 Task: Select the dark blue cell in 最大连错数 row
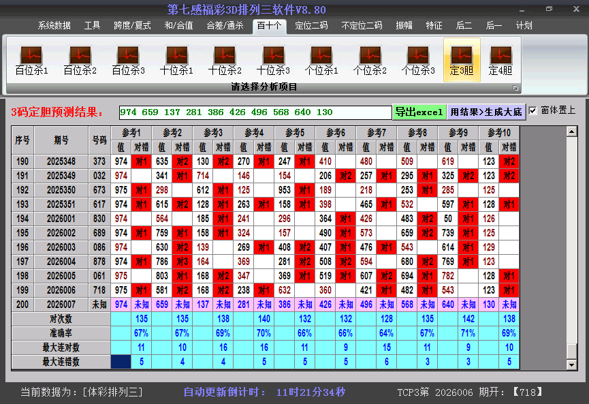point(121,362)
